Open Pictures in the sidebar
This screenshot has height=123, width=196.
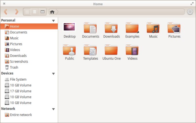tap(29, 44)
